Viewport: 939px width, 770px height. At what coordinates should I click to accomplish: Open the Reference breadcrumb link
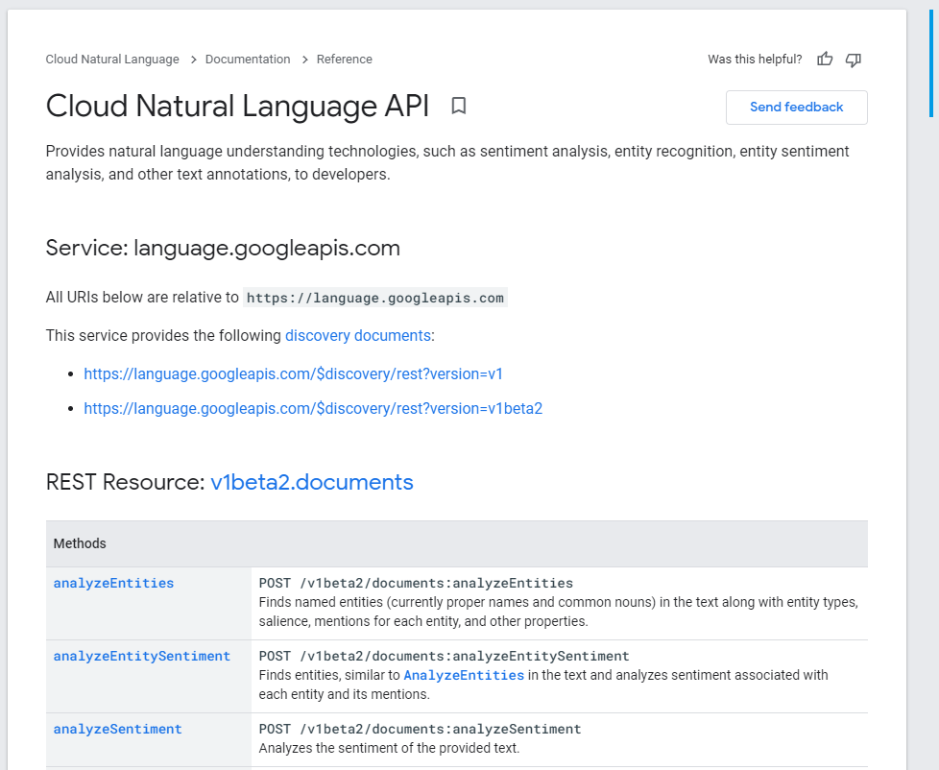pyautogui.click(x=344, y=59)
